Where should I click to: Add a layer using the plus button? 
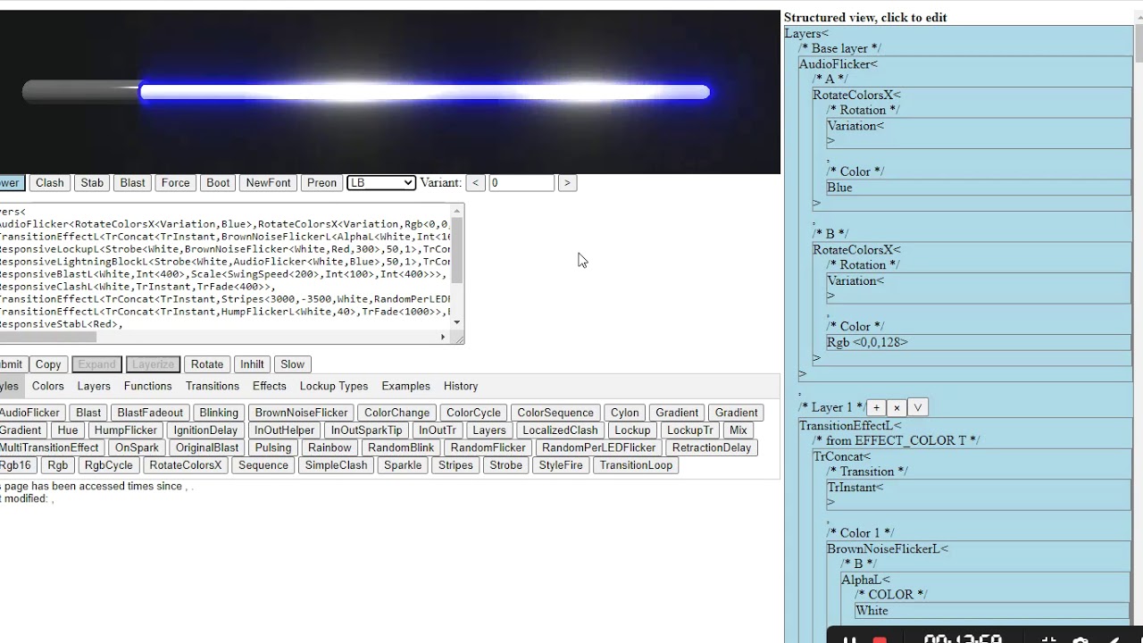point(876,407)
